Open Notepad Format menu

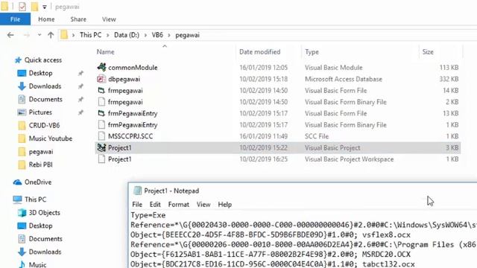(x=179, y=205)
